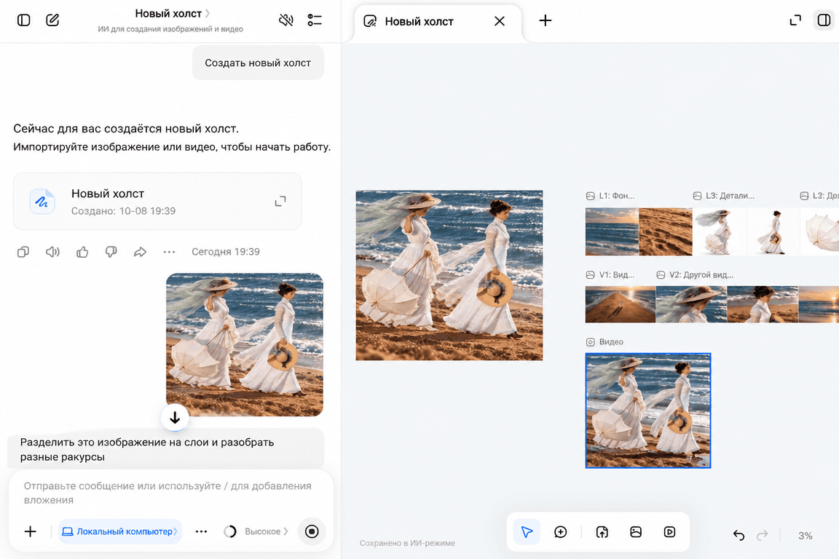Open more options under the assistant reply
This screenshot has width=839, height=559.
169,251
